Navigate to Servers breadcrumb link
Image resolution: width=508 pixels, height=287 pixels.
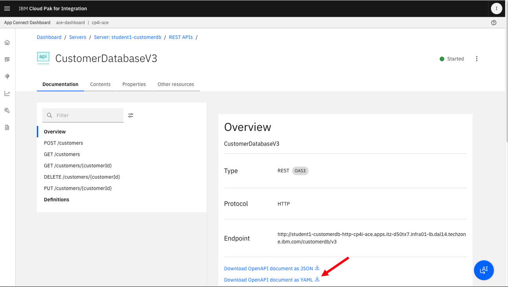pyautogui.click(x=78, y=37)
